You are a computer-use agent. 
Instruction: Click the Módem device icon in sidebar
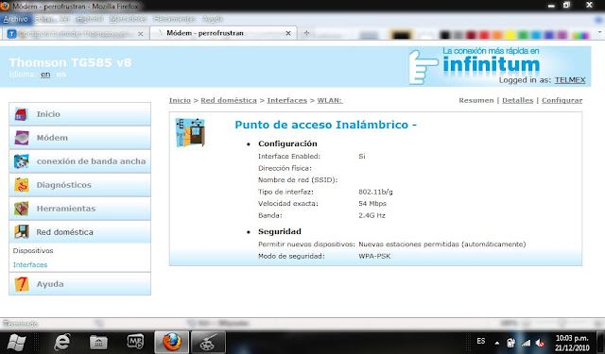click(x=22, y=138)
